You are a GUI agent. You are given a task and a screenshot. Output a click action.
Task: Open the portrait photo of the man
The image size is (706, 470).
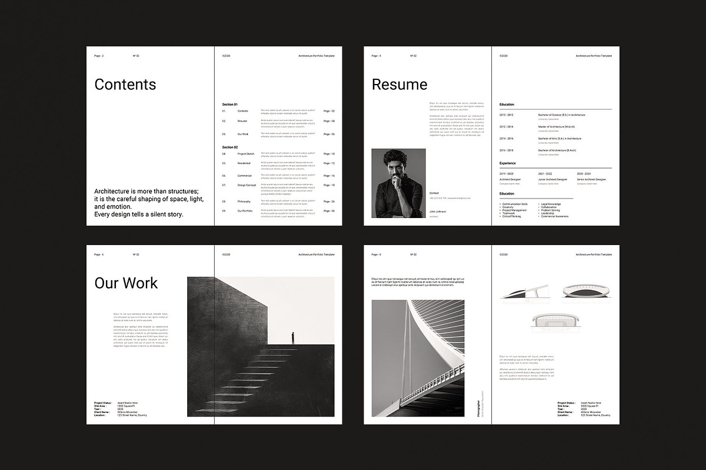[398, 183]
